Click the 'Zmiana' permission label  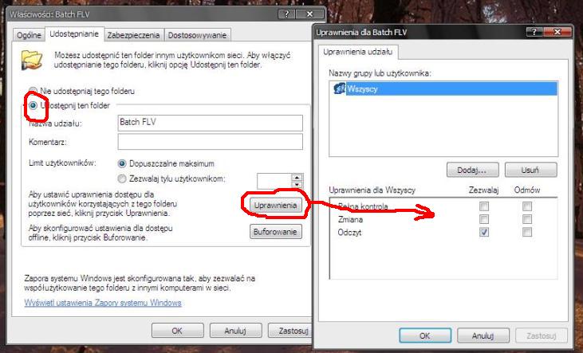[350, 220]
